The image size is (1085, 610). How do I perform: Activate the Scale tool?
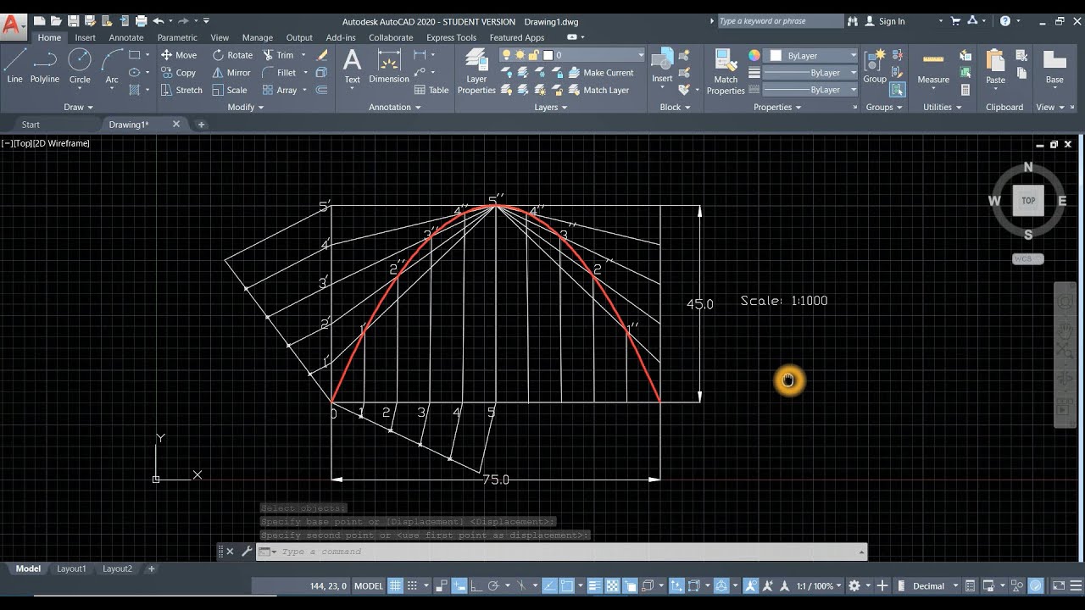point(230,90)
